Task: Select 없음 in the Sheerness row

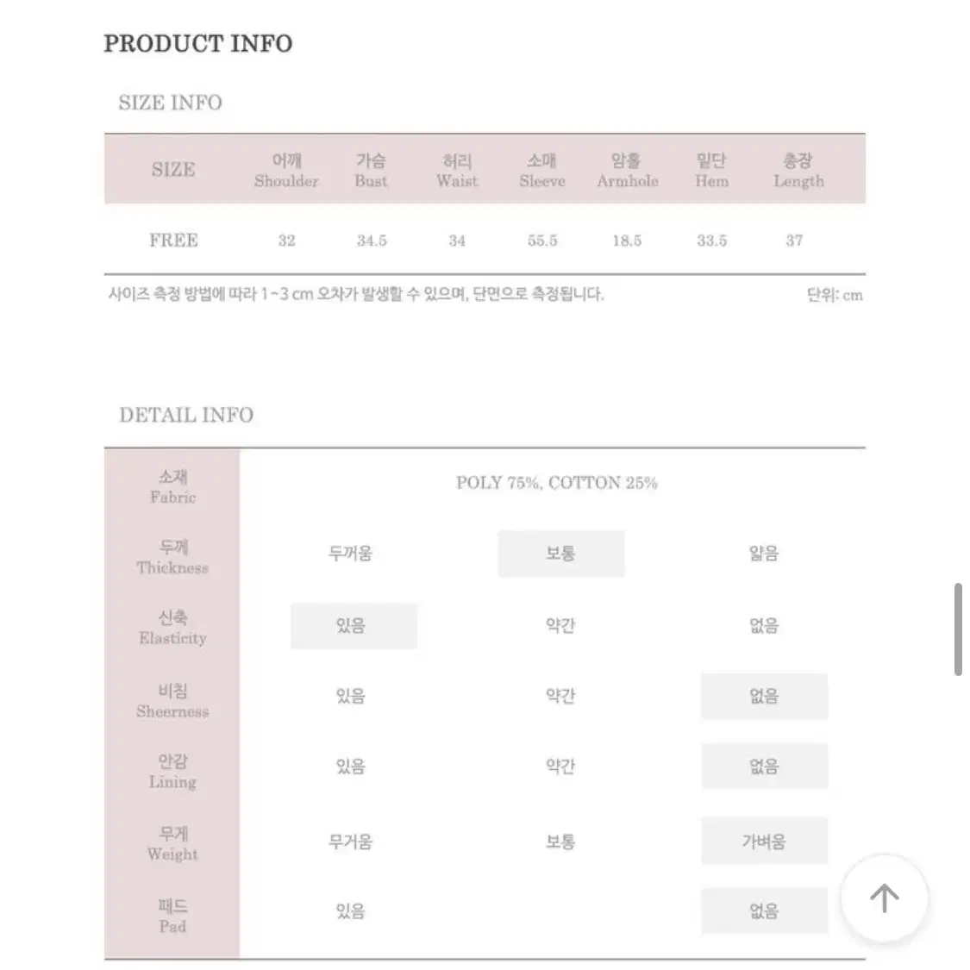Action: click(765, 697)
